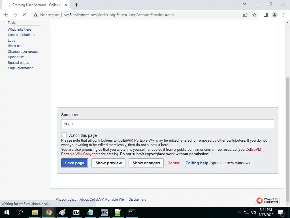The image size is (290, 218).
Task: Open User contributions link
Action: point(22,35)
